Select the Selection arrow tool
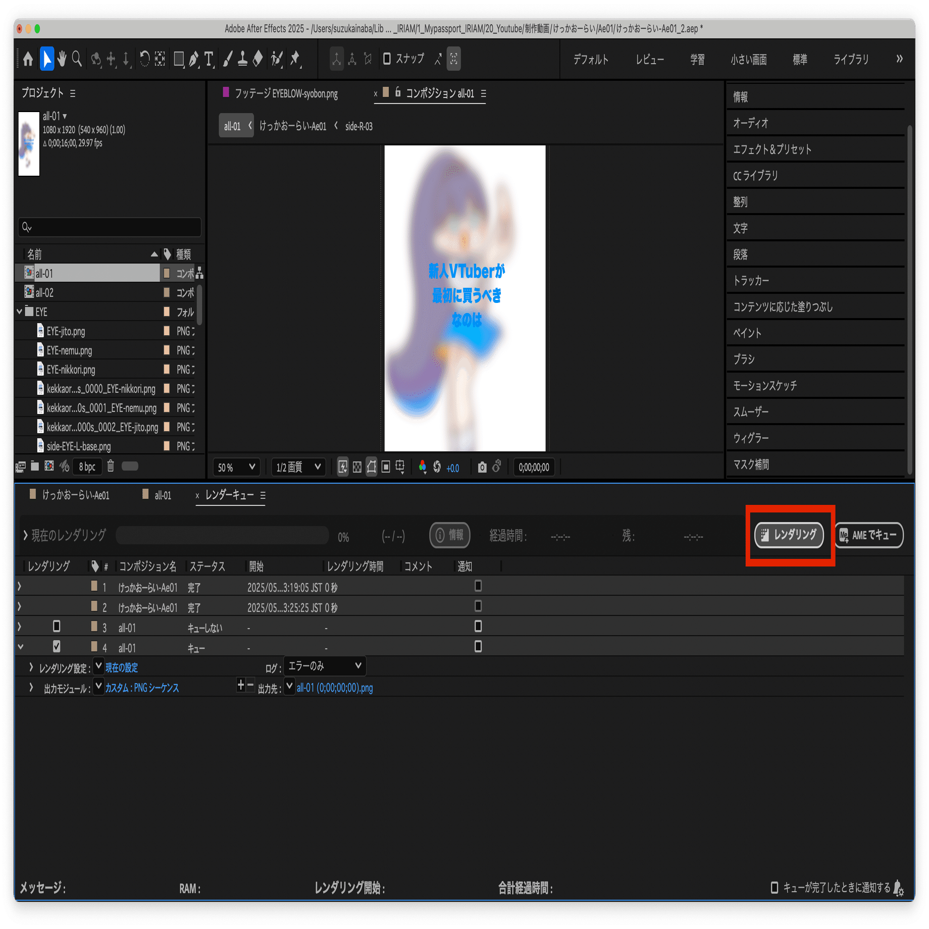This screenshot has height=929, width=929. 46,59
